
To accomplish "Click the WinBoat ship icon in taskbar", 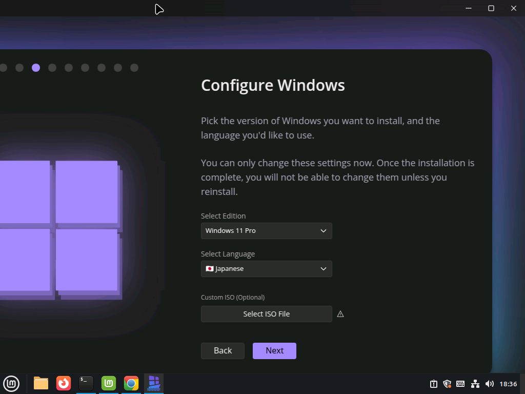I will click(x=154, y=383).
